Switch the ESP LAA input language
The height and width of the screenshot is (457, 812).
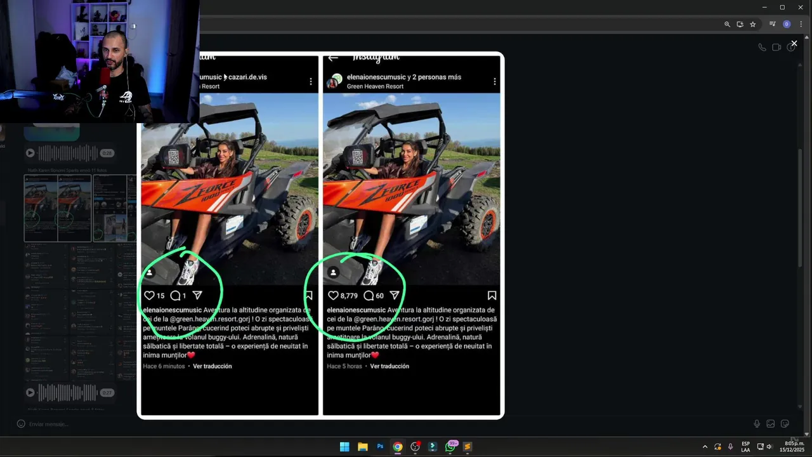click(x=745, y=447)
